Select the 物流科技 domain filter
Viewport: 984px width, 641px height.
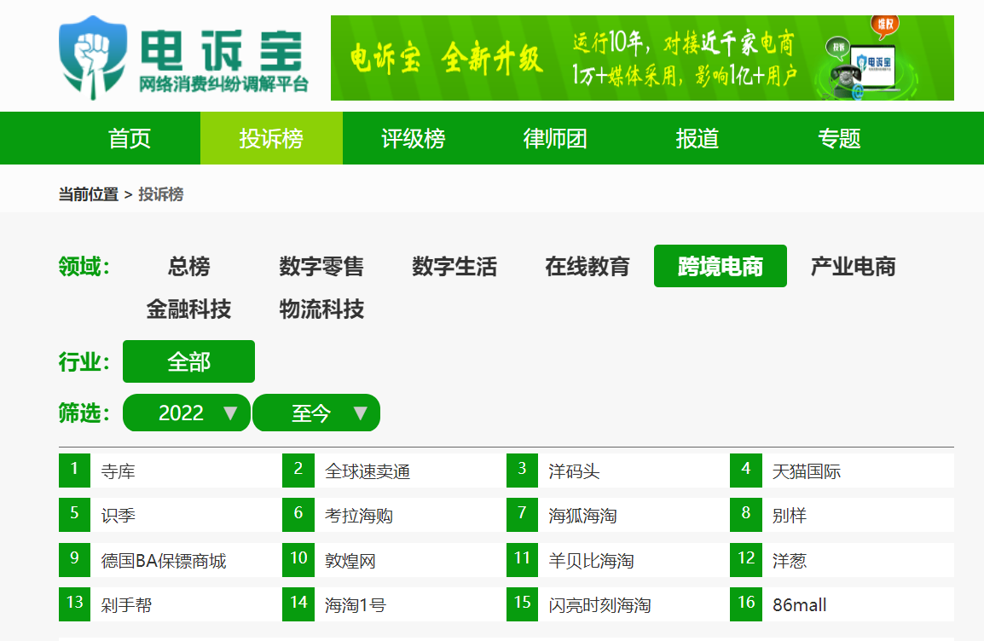coord(321,309)
